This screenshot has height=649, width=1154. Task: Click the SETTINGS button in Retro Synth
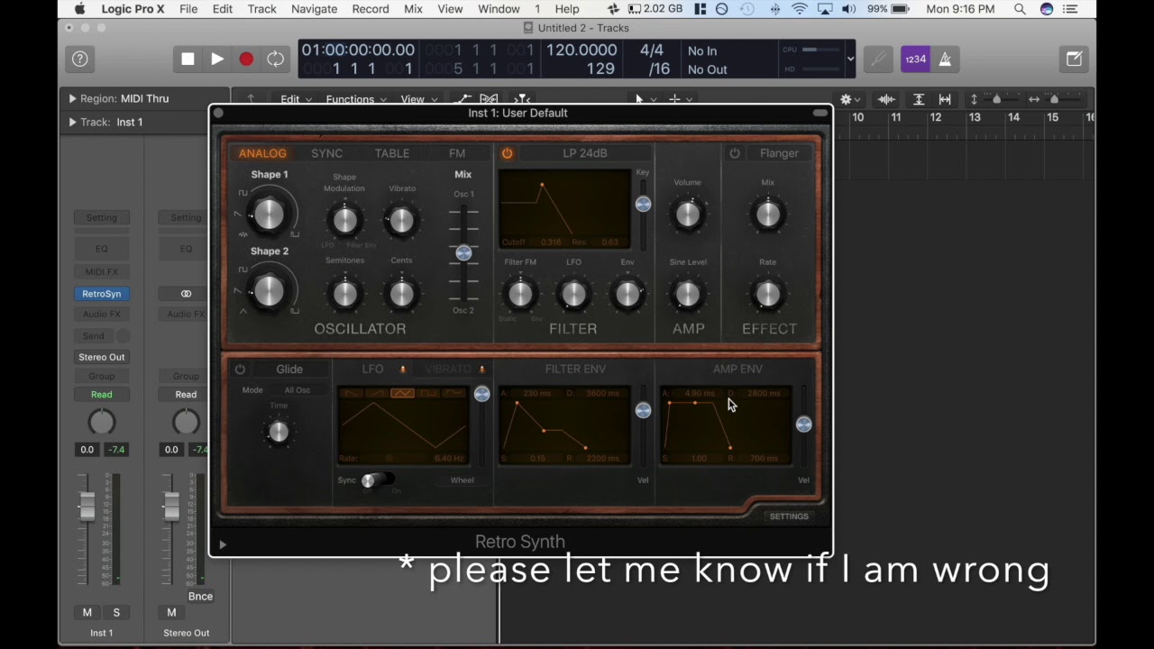[x=789, y=516]
